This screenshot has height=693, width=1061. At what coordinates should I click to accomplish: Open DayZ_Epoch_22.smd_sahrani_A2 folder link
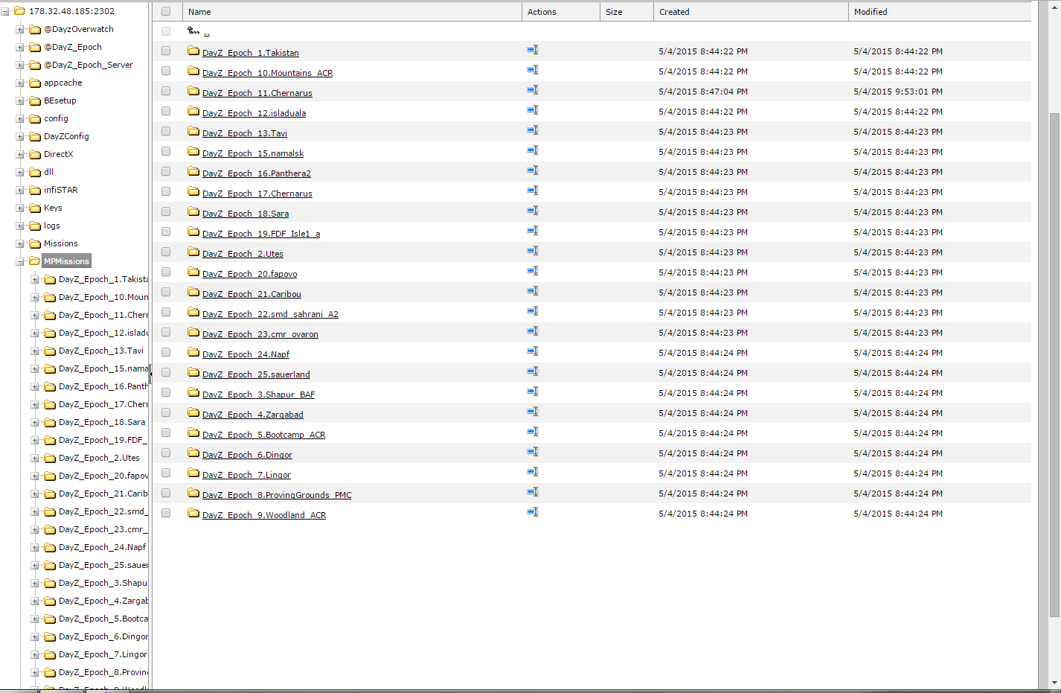click(270, 314)
